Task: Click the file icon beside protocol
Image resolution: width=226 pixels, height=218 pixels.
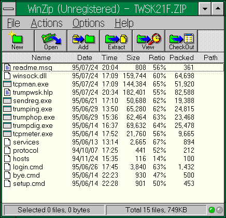Action: point(7,150)
